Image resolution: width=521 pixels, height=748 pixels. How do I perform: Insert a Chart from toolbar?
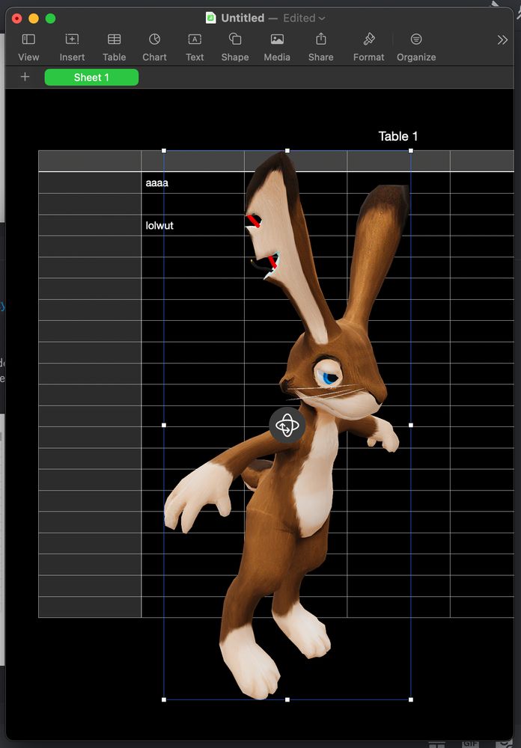point(154,47)
